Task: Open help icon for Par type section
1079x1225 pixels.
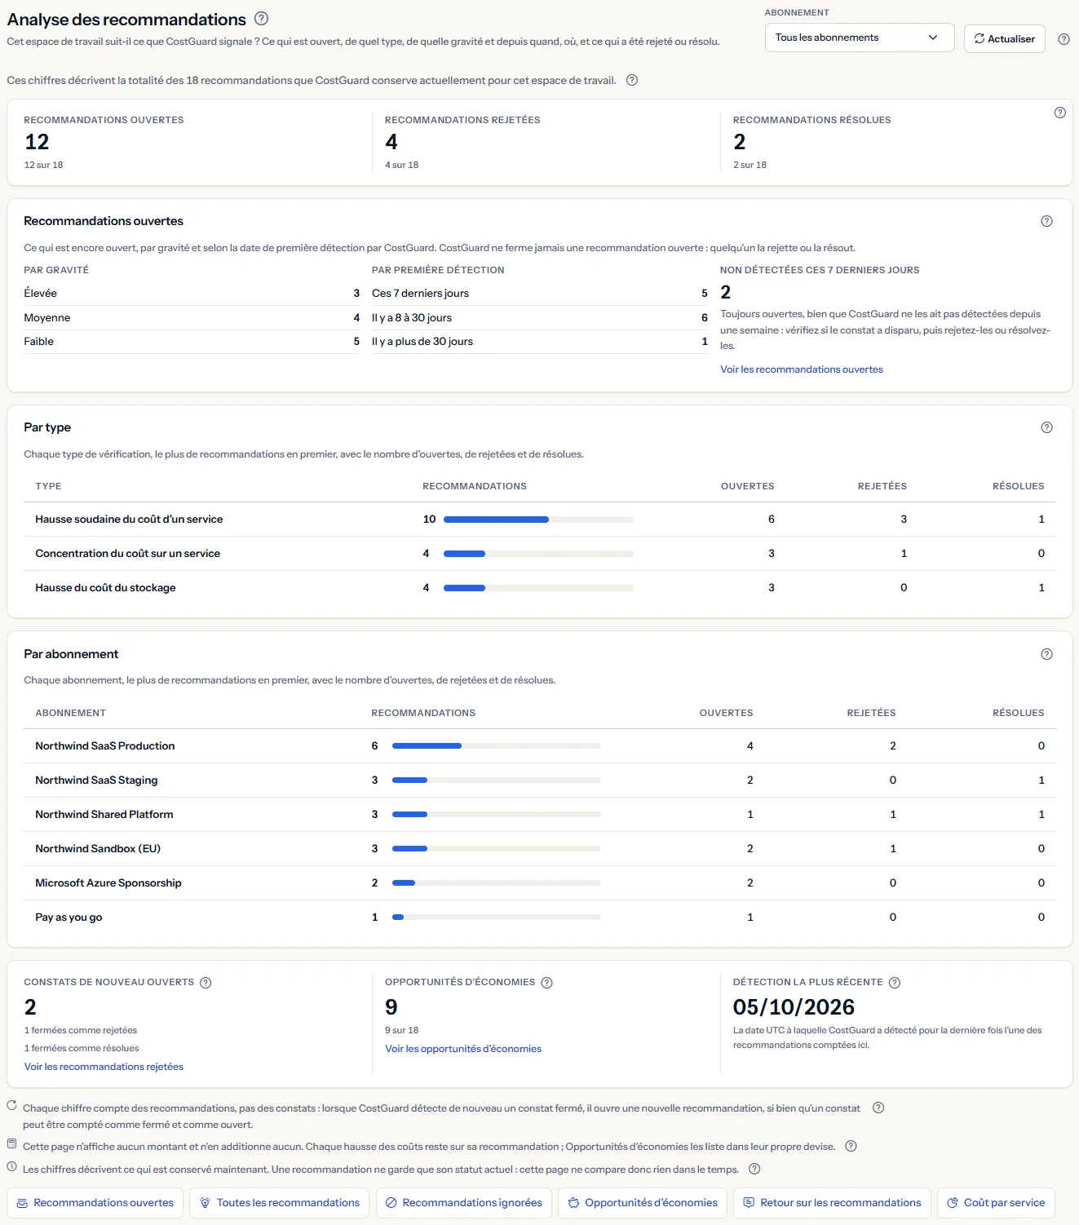Action: pos(1047,427)
